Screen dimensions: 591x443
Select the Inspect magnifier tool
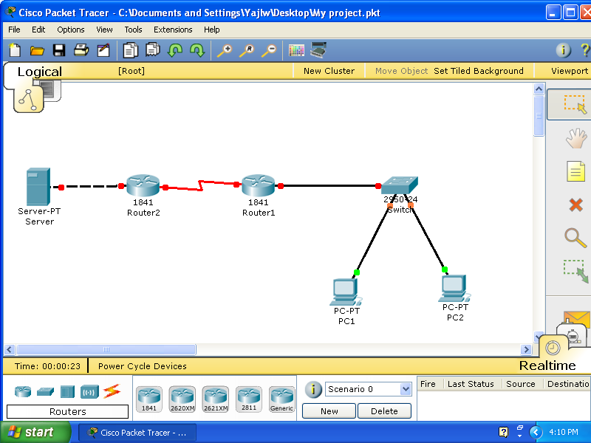pyautogui.click(x=575, y=238)
